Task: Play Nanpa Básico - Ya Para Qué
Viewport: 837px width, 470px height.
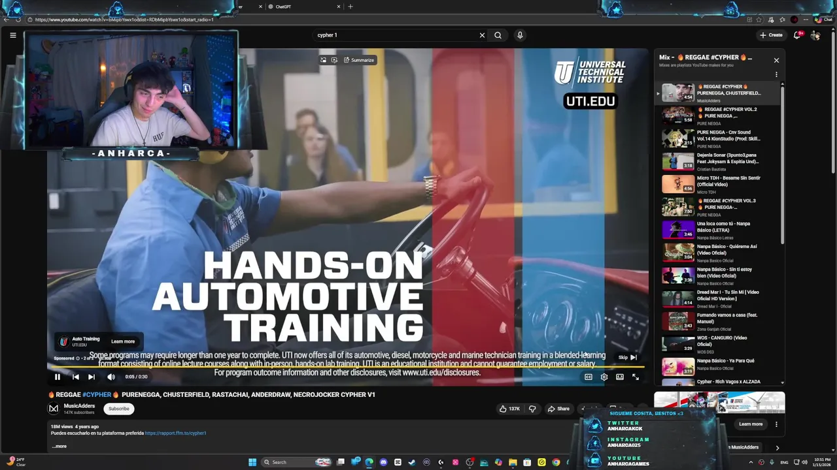Action: tap(718, 367)
